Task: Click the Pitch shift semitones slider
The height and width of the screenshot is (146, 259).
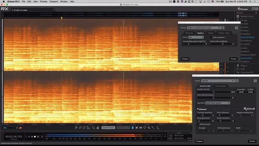Action: (213, 98)
